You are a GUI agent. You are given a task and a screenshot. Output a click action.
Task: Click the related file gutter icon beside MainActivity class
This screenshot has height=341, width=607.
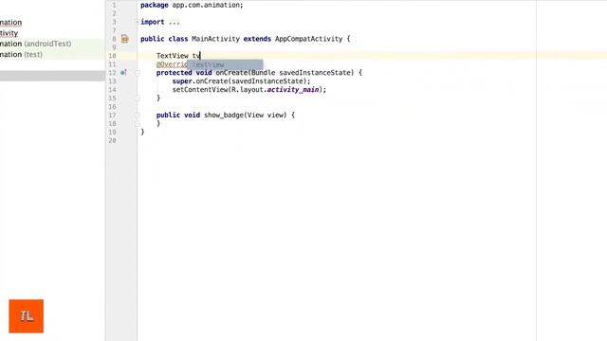pyautogui.click(x=124, y=39)
